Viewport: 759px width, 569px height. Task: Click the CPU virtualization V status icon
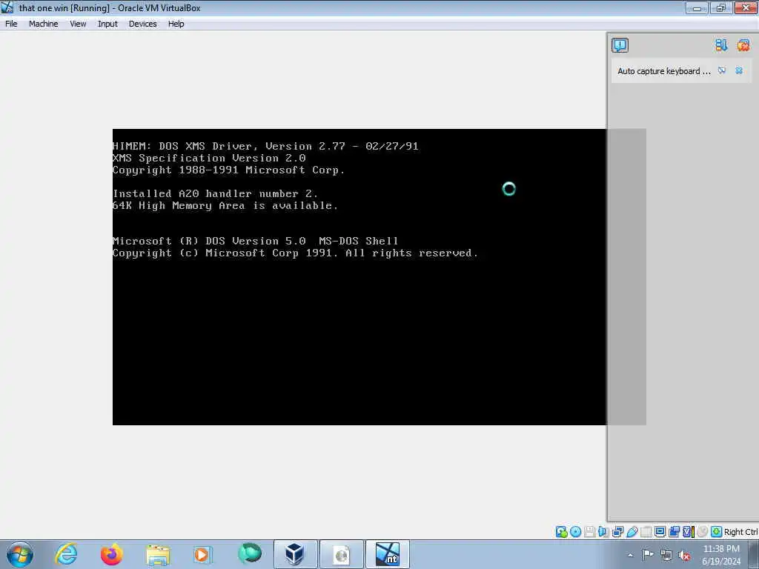pos(688,532)
